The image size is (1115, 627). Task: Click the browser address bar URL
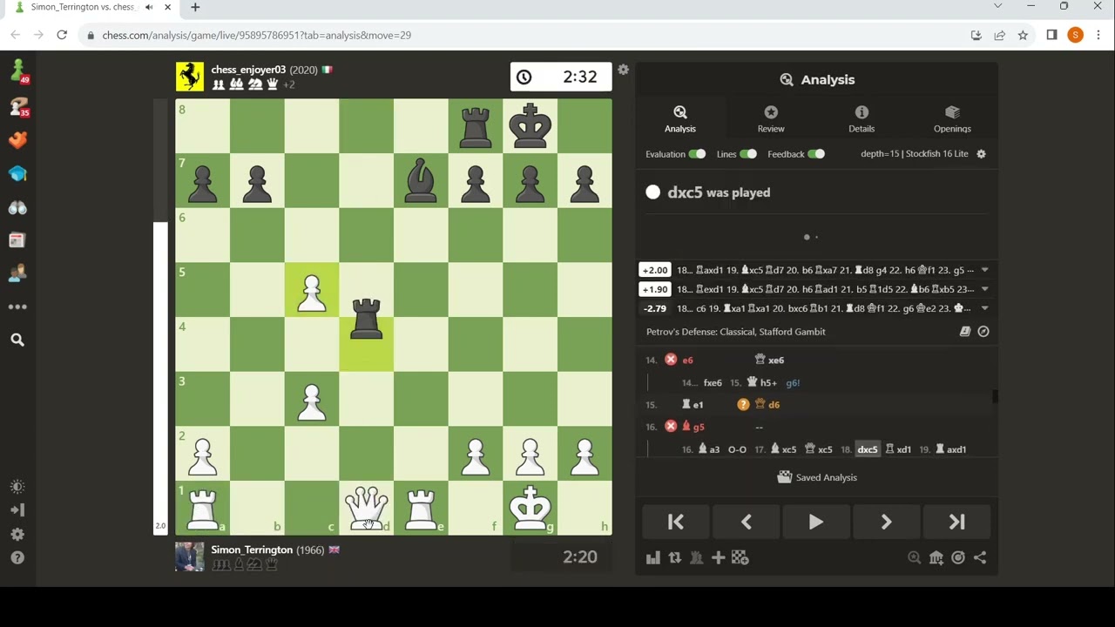pos(256,35)
